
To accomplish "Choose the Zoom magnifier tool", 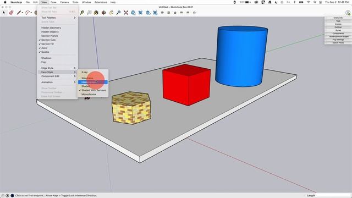I will [118, 13].
